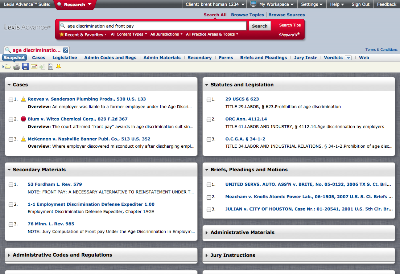Click the yellow triangle beside McKennon v. Nashville Banner
The width and height of the screenshot is (400, 274).
23,139
